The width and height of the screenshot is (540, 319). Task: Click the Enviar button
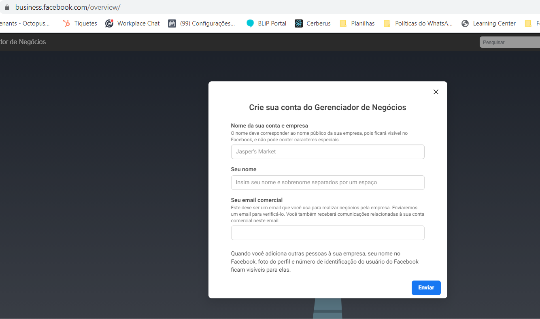(x=426, y=288)
